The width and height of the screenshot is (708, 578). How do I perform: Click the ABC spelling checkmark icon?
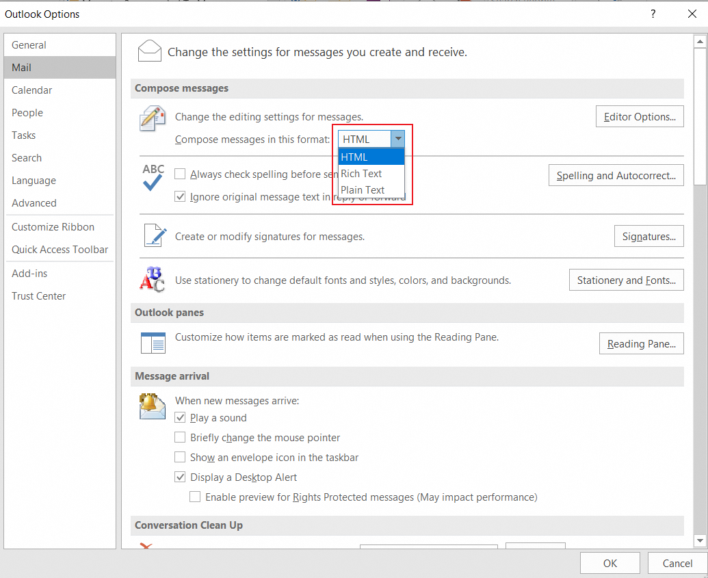(x=153, y=177)
